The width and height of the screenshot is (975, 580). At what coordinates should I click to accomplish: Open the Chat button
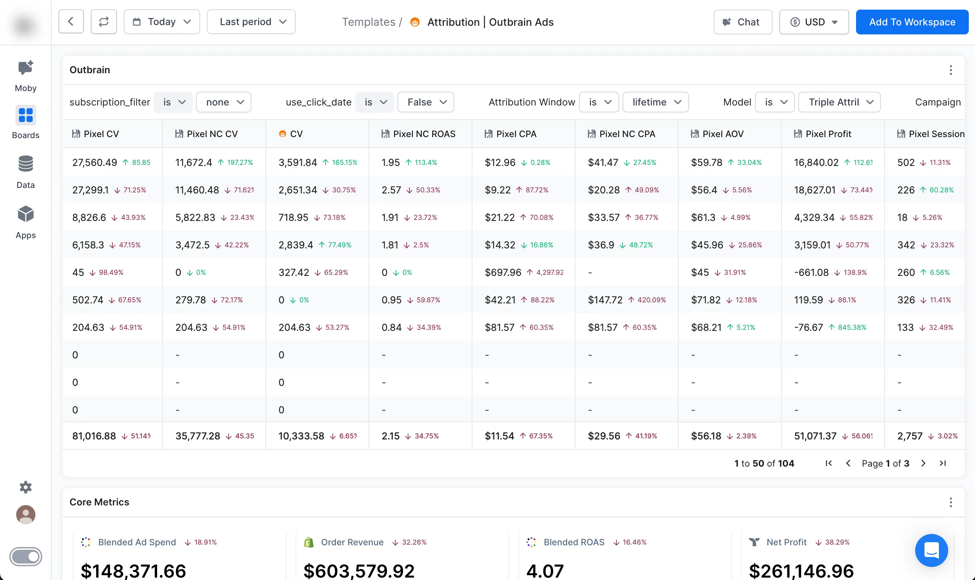[x=742, y=22]
